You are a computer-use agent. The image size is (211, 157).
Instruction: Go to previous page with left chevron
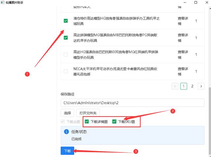175,86
